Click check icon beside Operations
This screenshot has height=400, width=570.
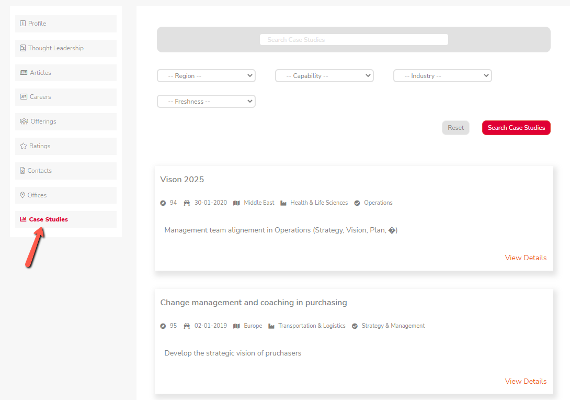[x=357, y=203]
